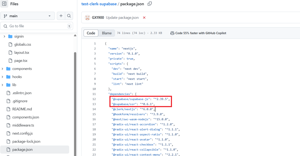This screenshot has width=300, height=156.
Task: Focus the Go to file search field
Action: [x=37, y=26]
